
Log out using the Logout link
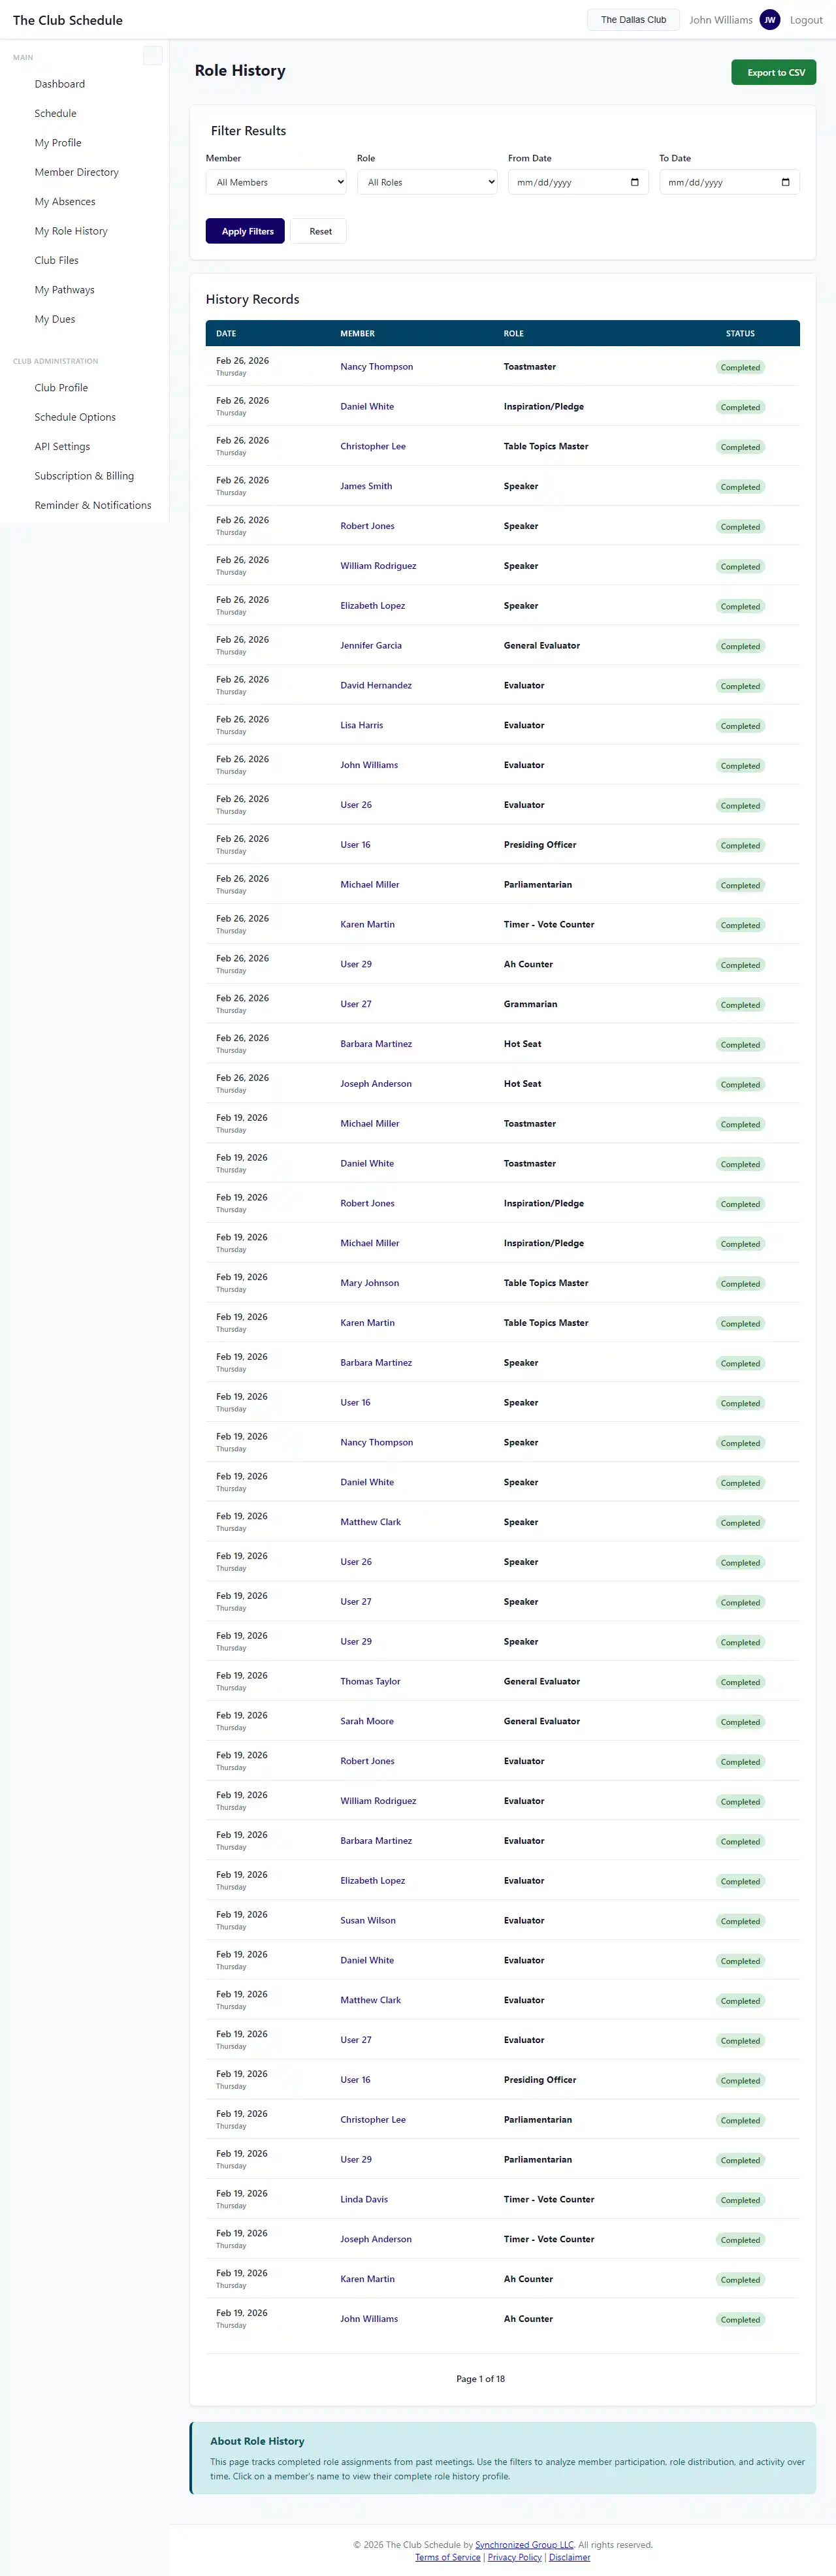tap(806, 20)
